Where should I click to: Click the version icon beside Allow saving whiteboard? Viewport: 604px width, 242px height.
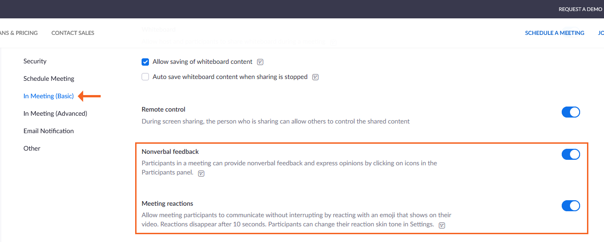pos(260,62)
